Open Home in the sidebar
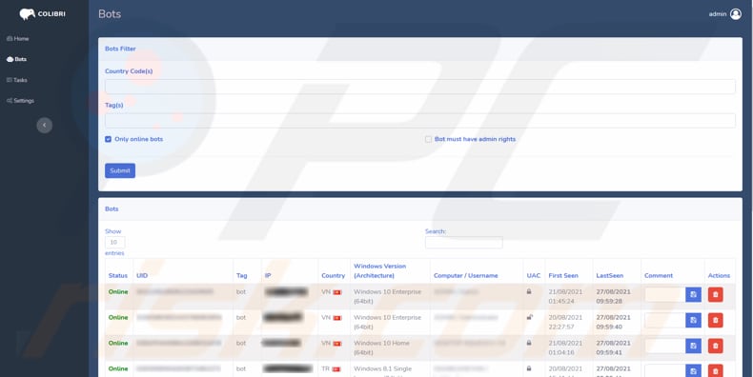 tap(18, 38)
